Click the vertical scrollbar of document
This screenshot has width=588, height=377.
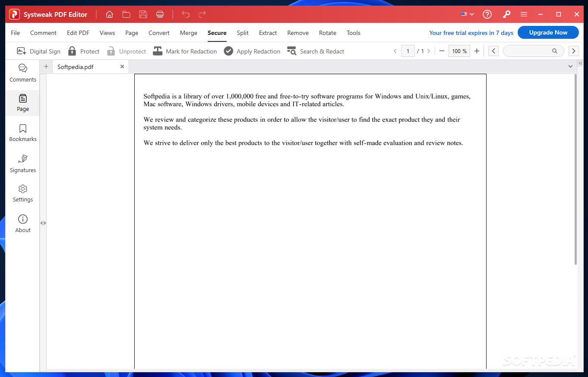point(575,169)
